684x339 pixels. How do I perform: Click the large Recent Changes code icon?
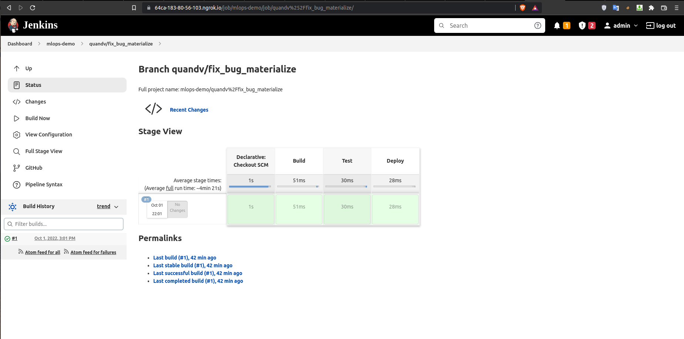point(154,109)
